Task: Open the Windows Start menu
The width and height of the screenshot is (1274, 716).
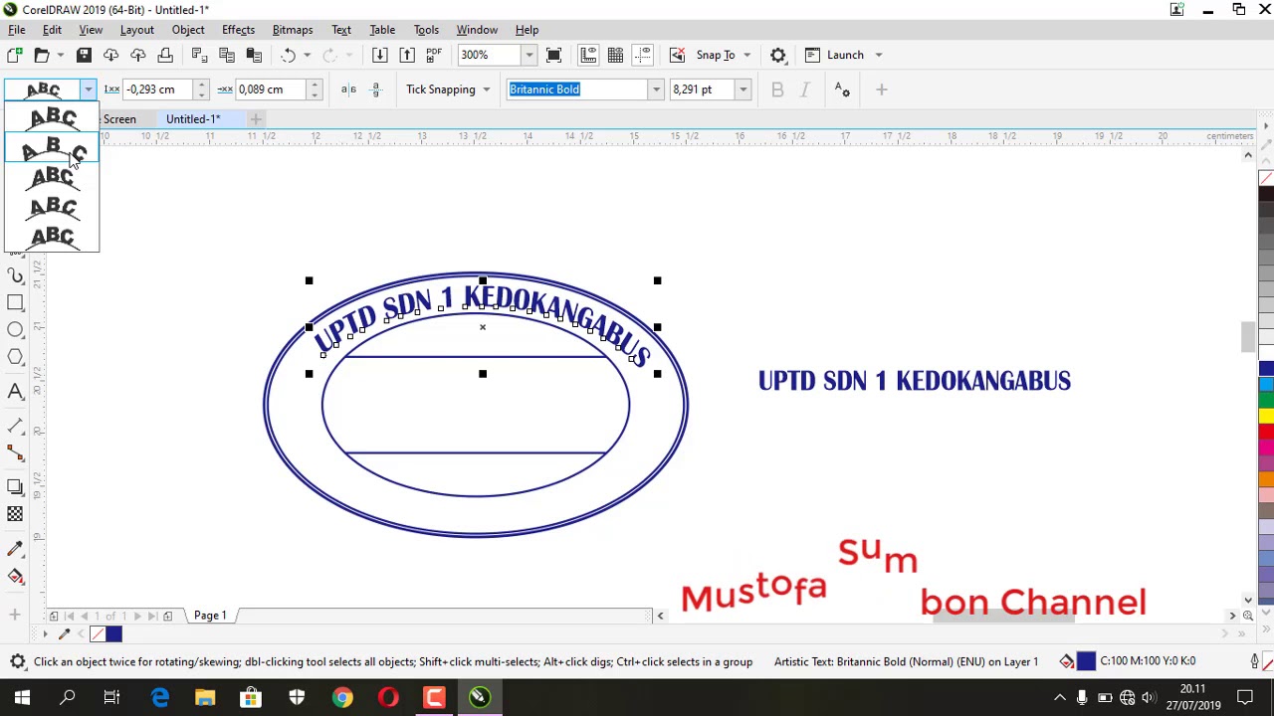Action: click(22, 697)
